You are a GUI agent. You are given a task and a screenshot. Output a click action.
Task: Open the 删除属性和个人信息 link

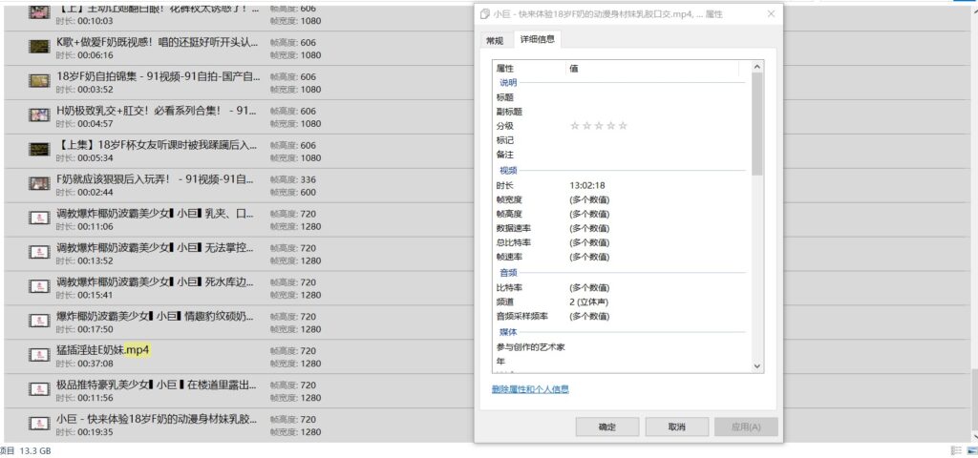pyautogui.click(x=530, y=389)
